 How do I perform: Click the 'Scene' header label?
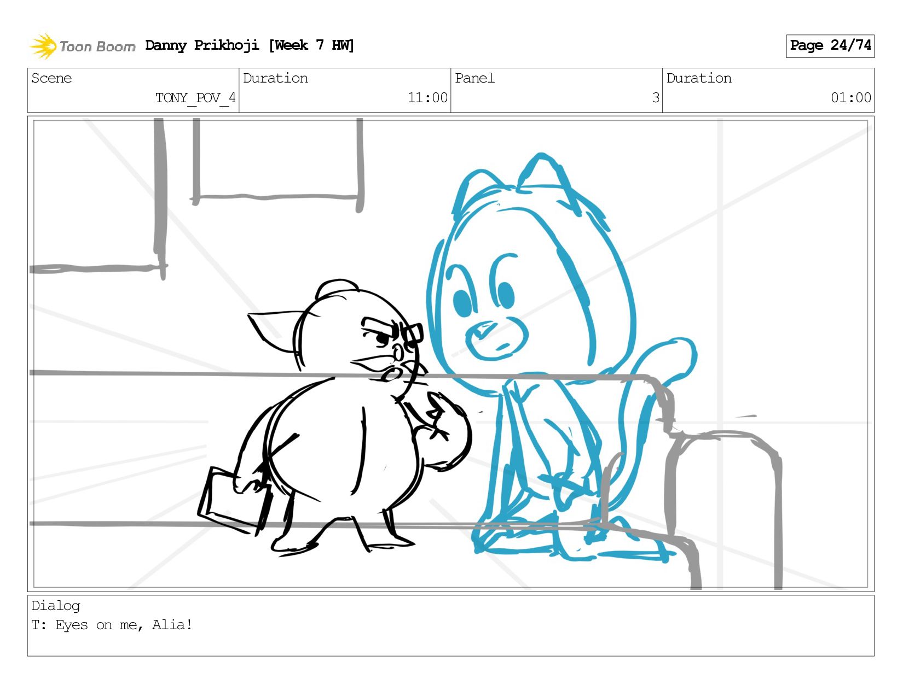tap(51, 78)
